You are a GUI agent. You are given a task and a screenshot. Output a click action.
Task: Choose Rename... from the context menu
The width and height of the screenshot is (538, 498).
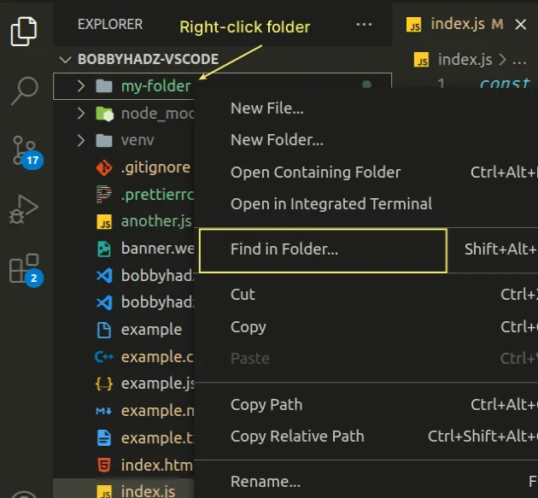(x=266, y=481)
